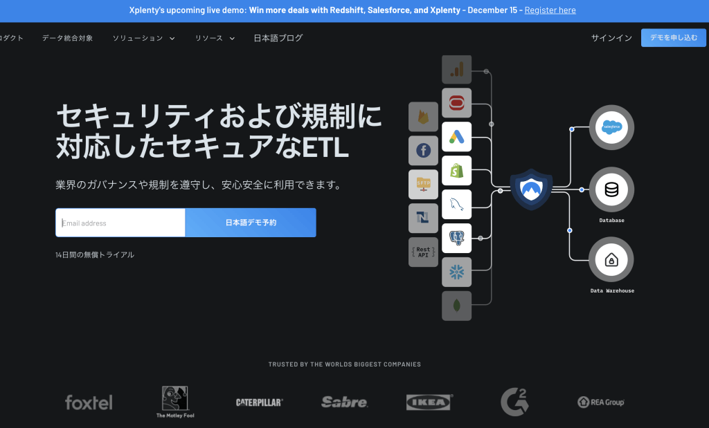Click the Sabre logo
The image size is (709, 428).
tap(345, 402)
